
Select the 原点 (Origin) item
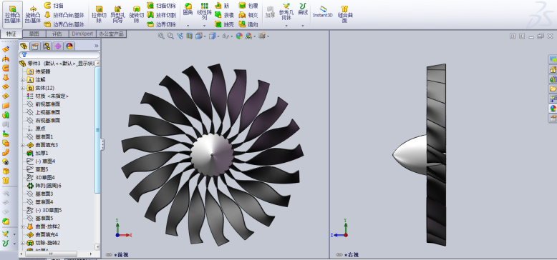tap(37, 129)
